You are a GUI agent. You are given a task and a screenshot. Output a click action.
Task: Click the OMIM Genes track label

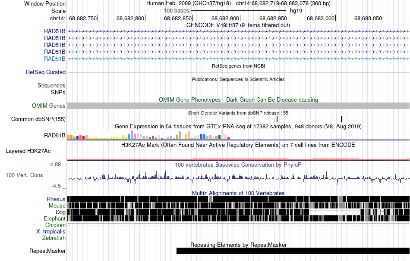49,106
